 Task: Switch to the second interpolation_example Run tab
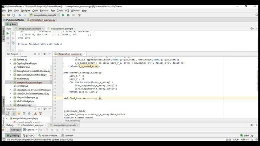(x=62, y=29)
